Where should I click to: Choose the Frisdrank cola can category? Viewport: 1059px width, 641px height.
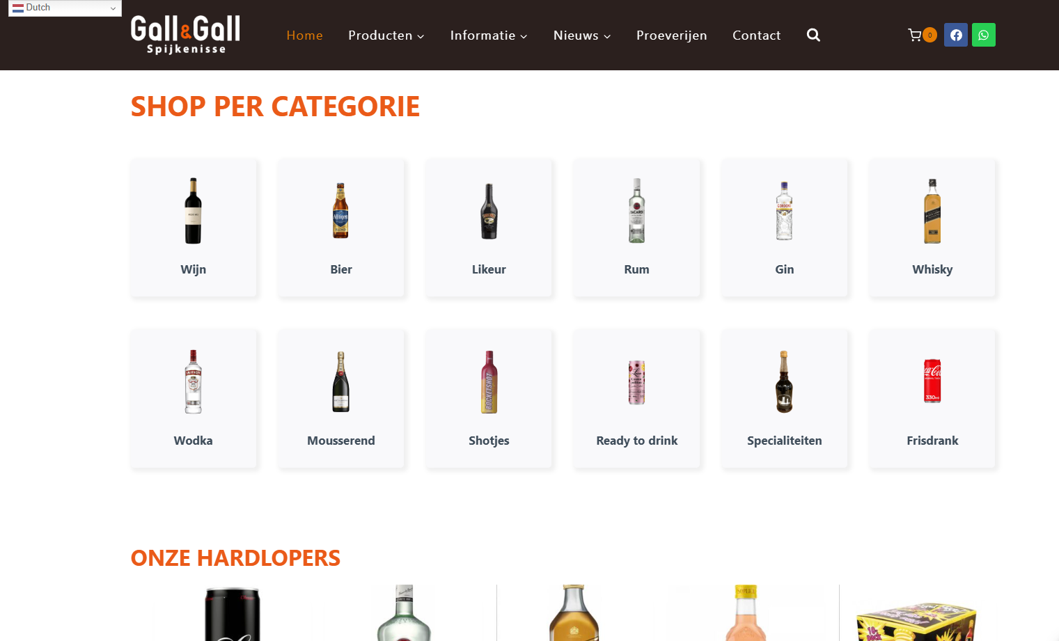coord(932,399)
